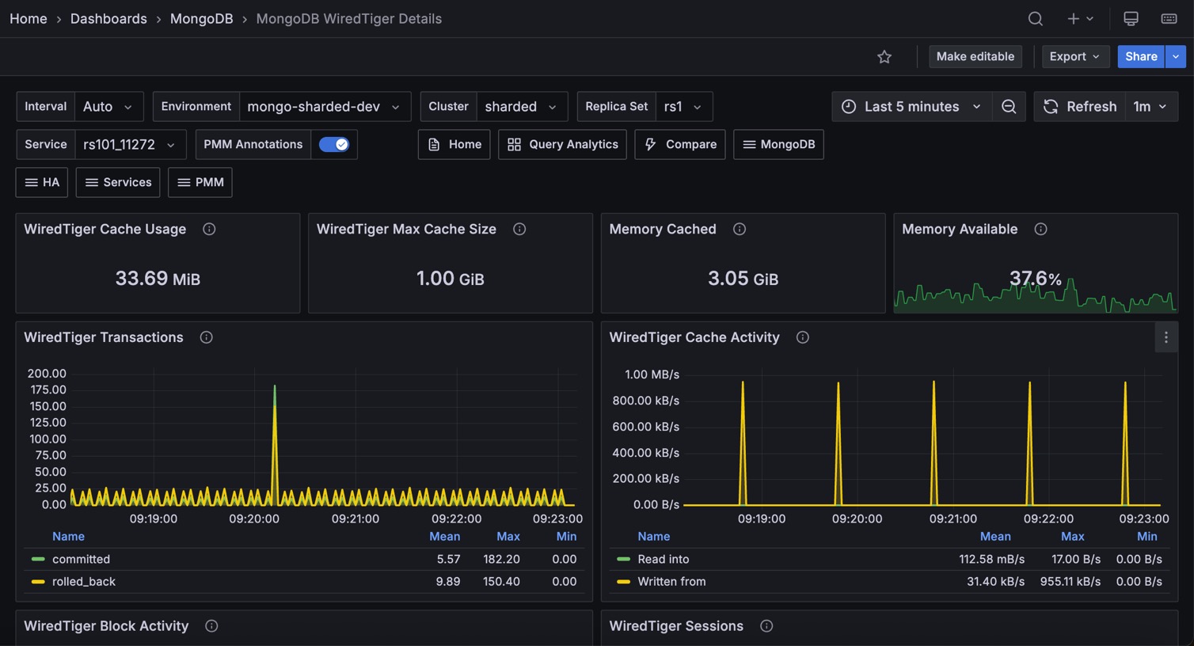Open Query Analytics link
1194x646 pixels.
(562, 145)
